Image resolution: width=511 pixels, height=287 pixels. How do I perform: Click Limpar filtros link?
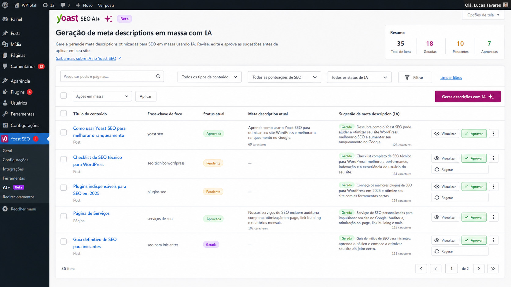coord(451,77)
